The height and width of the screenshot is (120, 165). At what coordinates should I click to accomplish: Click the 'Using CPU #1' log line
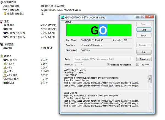(70, 93)
